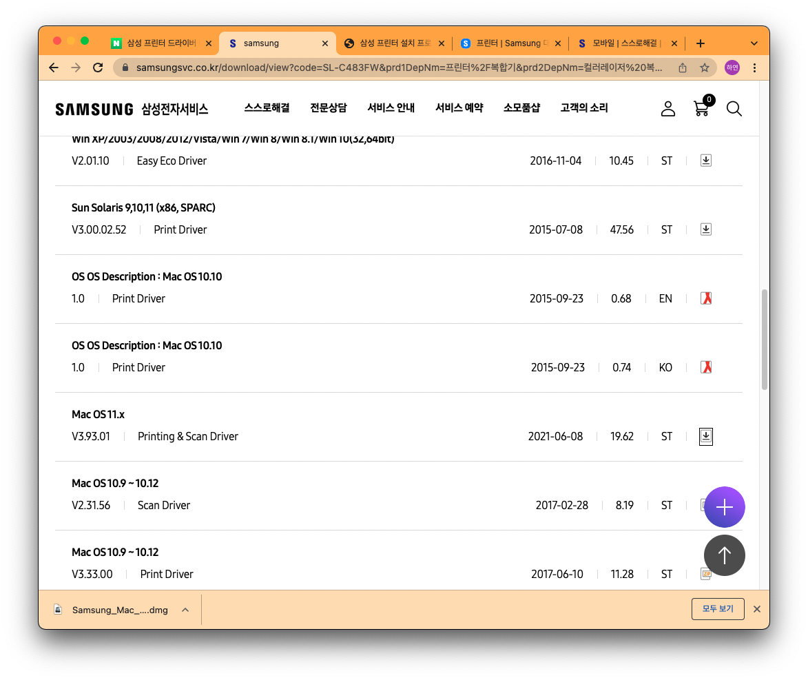
Task: Bookmark this page with the star
Action: click(x=705, y=68)
